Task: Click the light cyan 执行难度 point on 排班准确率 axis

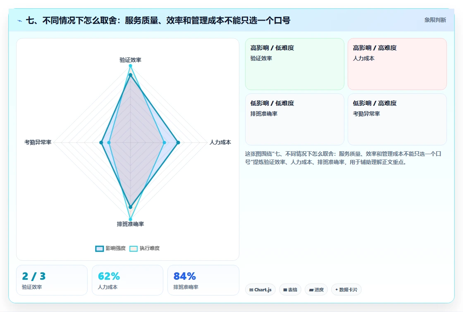Action: click(130, 219)
